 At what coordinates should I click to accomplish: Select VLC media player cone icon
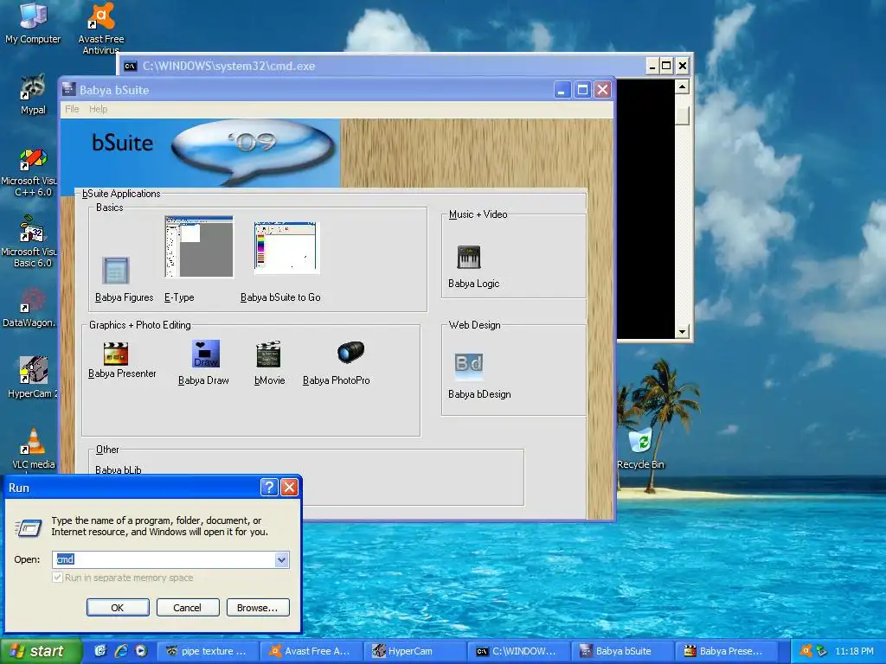pyautogui.click(x=34, y=449)
